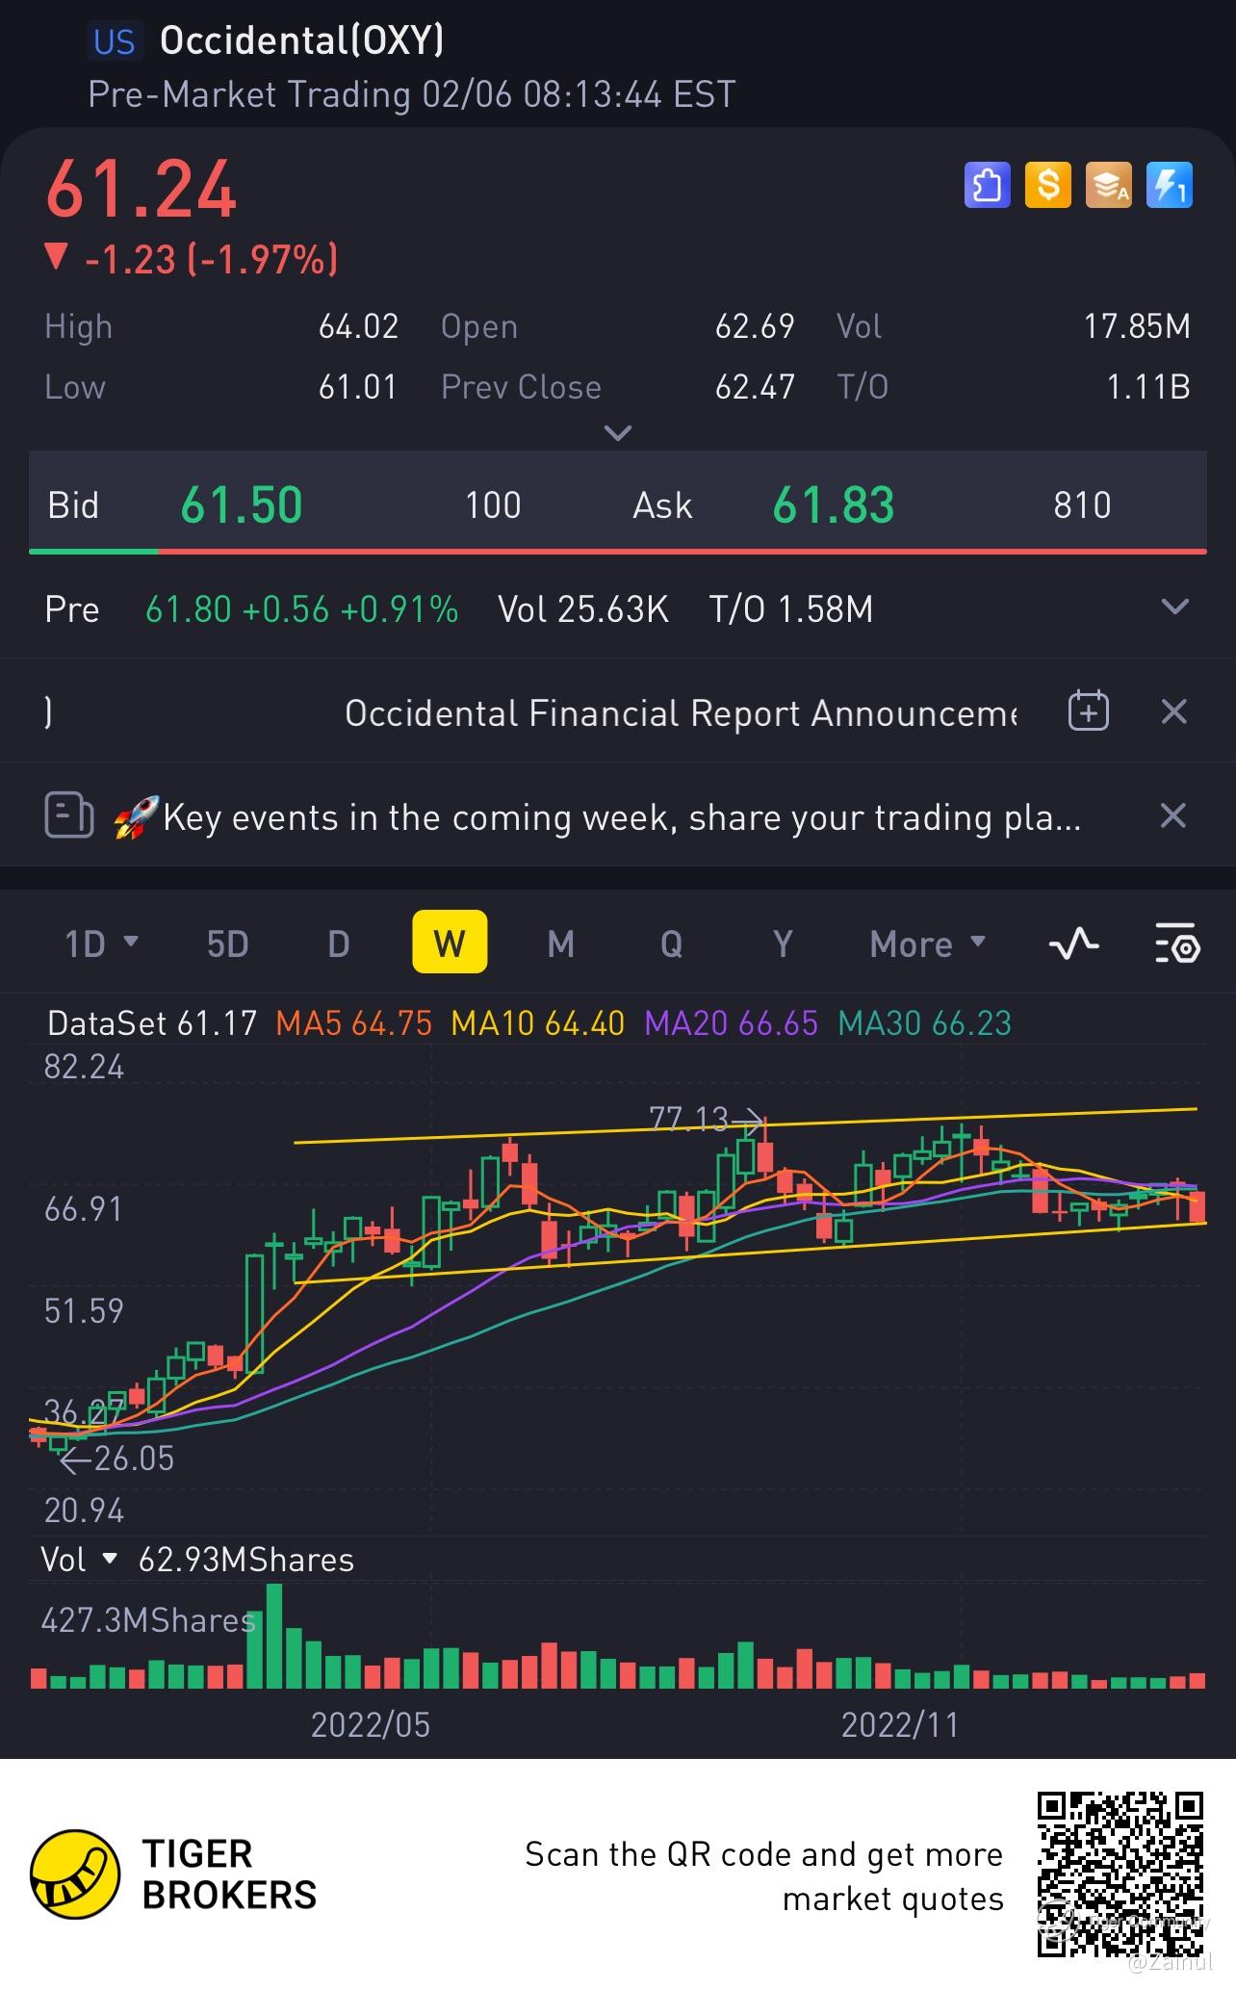
Task: Dismiss key events banner
Action: tap(1172, 815)
